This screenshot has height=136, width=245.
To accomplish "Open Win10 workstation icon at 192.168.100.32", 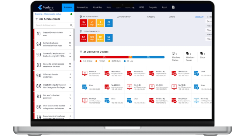I will 174,87.
